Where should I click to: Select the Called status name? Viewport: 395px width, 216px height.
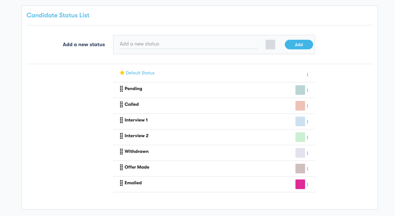[x=132, y=104]
